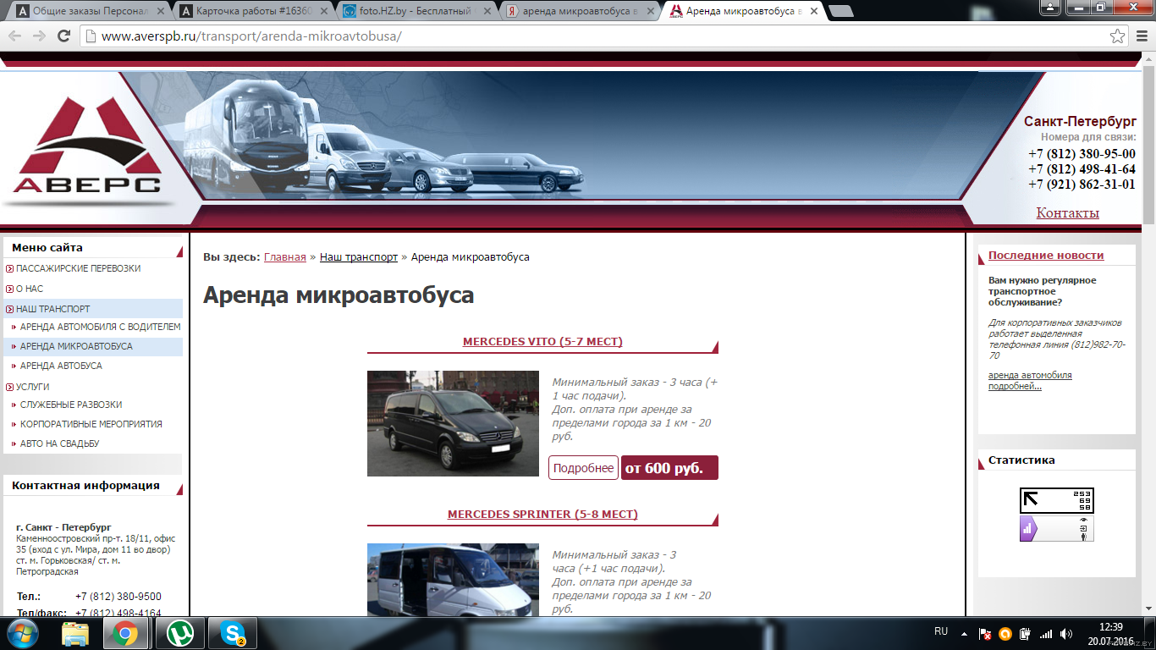Open Chrome menu hamburger icon

pos(1142,36)
